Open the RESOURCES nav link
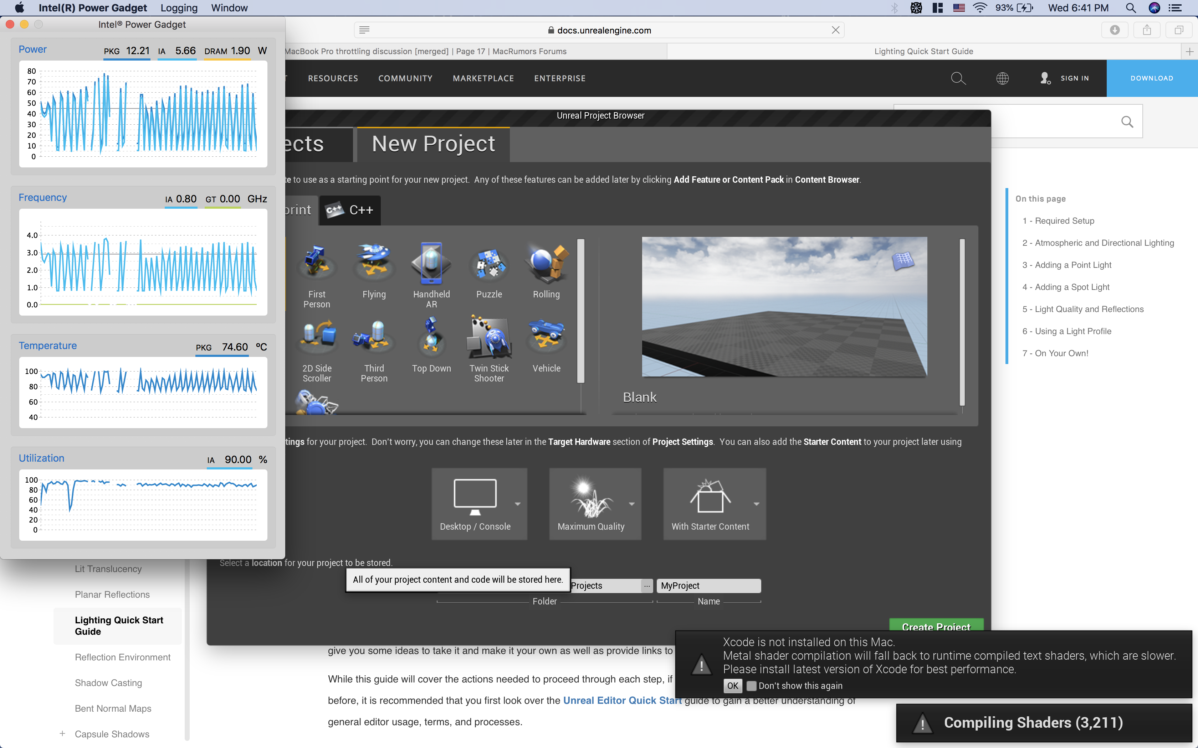Screen dimensions: 1198x748 333,78
